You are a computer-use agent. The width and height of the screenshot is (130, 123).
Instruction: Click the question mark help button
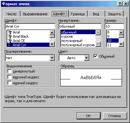point(120,4)
